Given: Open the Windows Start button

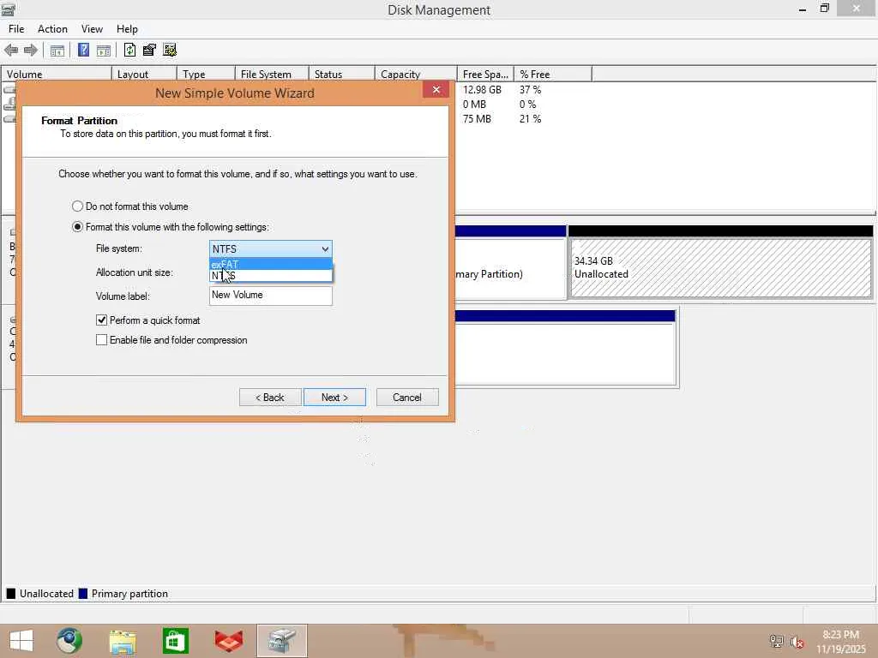Looking at the screenshot, I should click(x=21, y=641).
